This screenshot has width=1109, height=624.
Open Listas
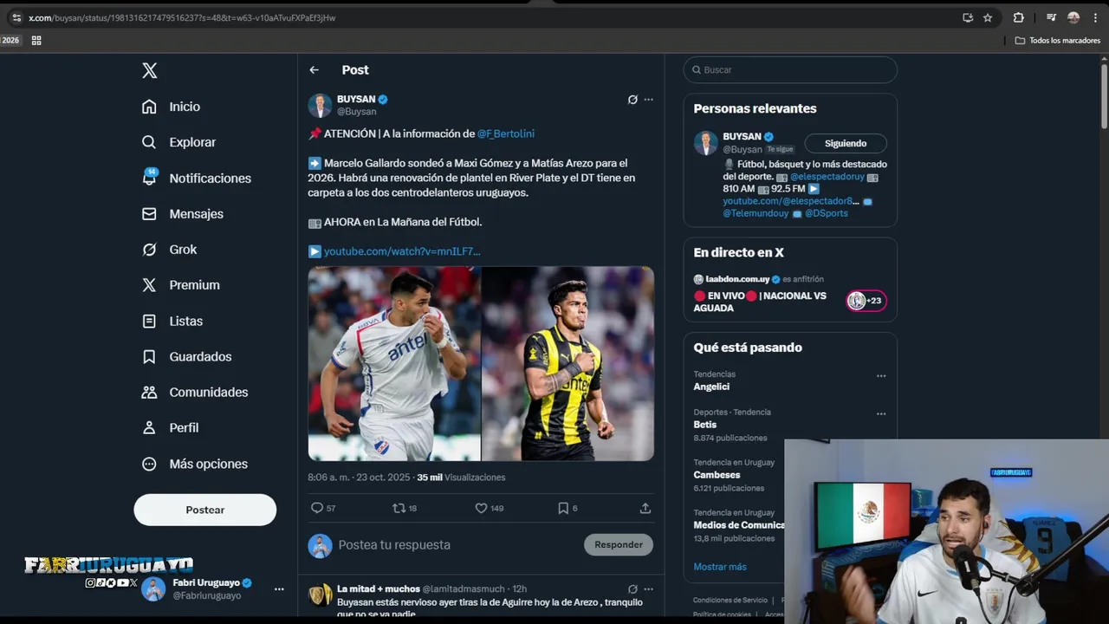click(172, 321)
